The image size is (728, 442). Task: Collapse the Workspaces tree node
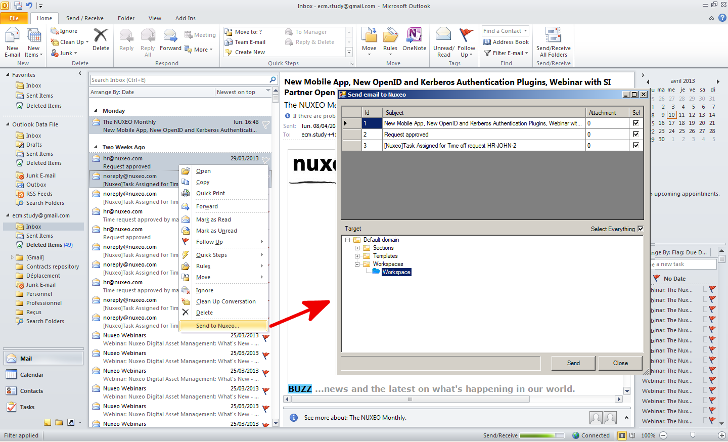coord(357,264)
